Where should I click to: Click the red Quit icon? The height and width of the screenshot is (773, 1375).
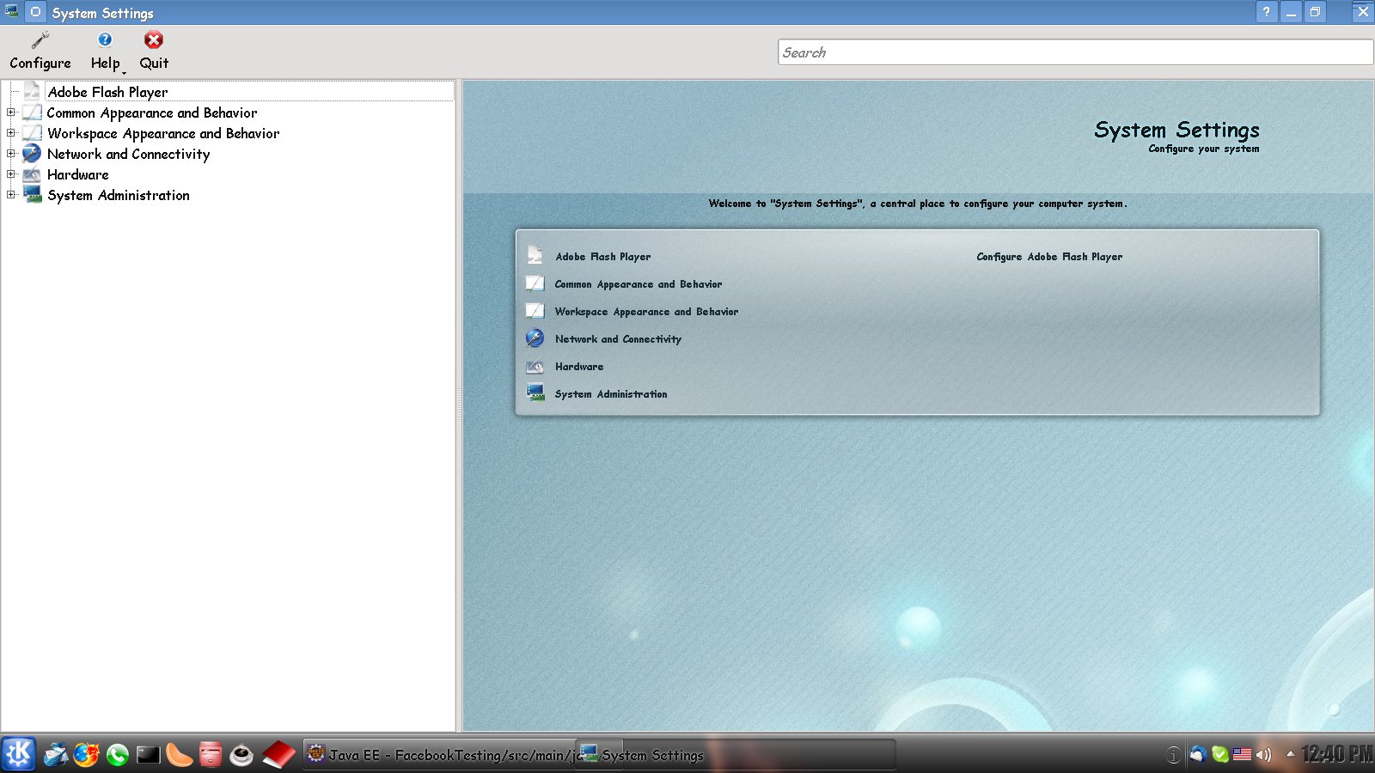(x=154, y=40)
